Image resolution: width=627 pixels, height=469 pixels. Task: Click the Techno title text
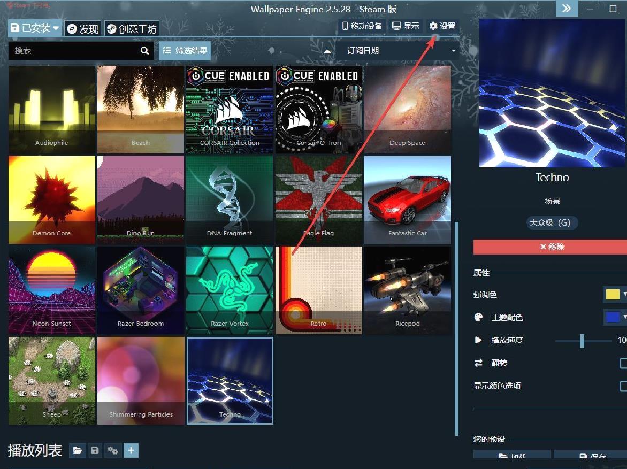point(552,178)
